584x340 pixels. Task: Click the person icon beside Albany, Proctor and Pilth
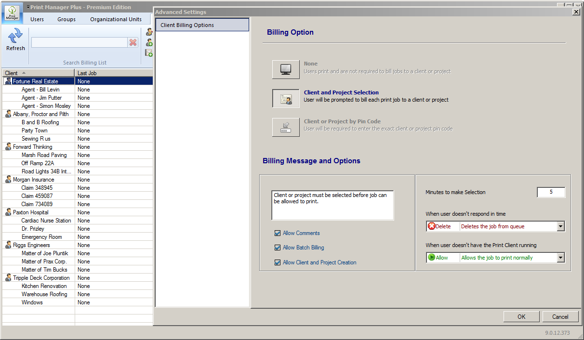click(8, 114)
